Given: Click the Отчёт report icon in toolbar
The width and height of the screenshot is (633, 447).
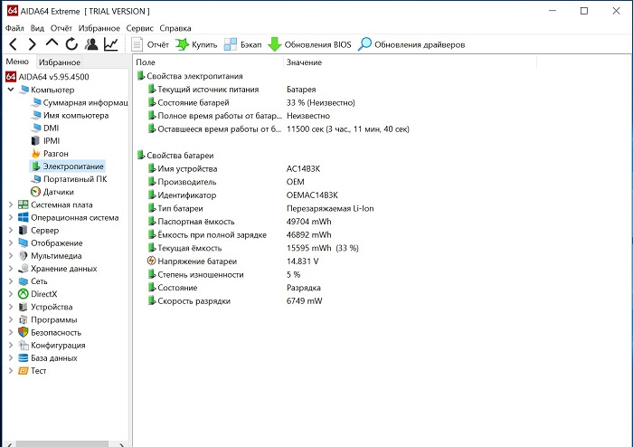Looking at the screenshot, I should 137,44.
